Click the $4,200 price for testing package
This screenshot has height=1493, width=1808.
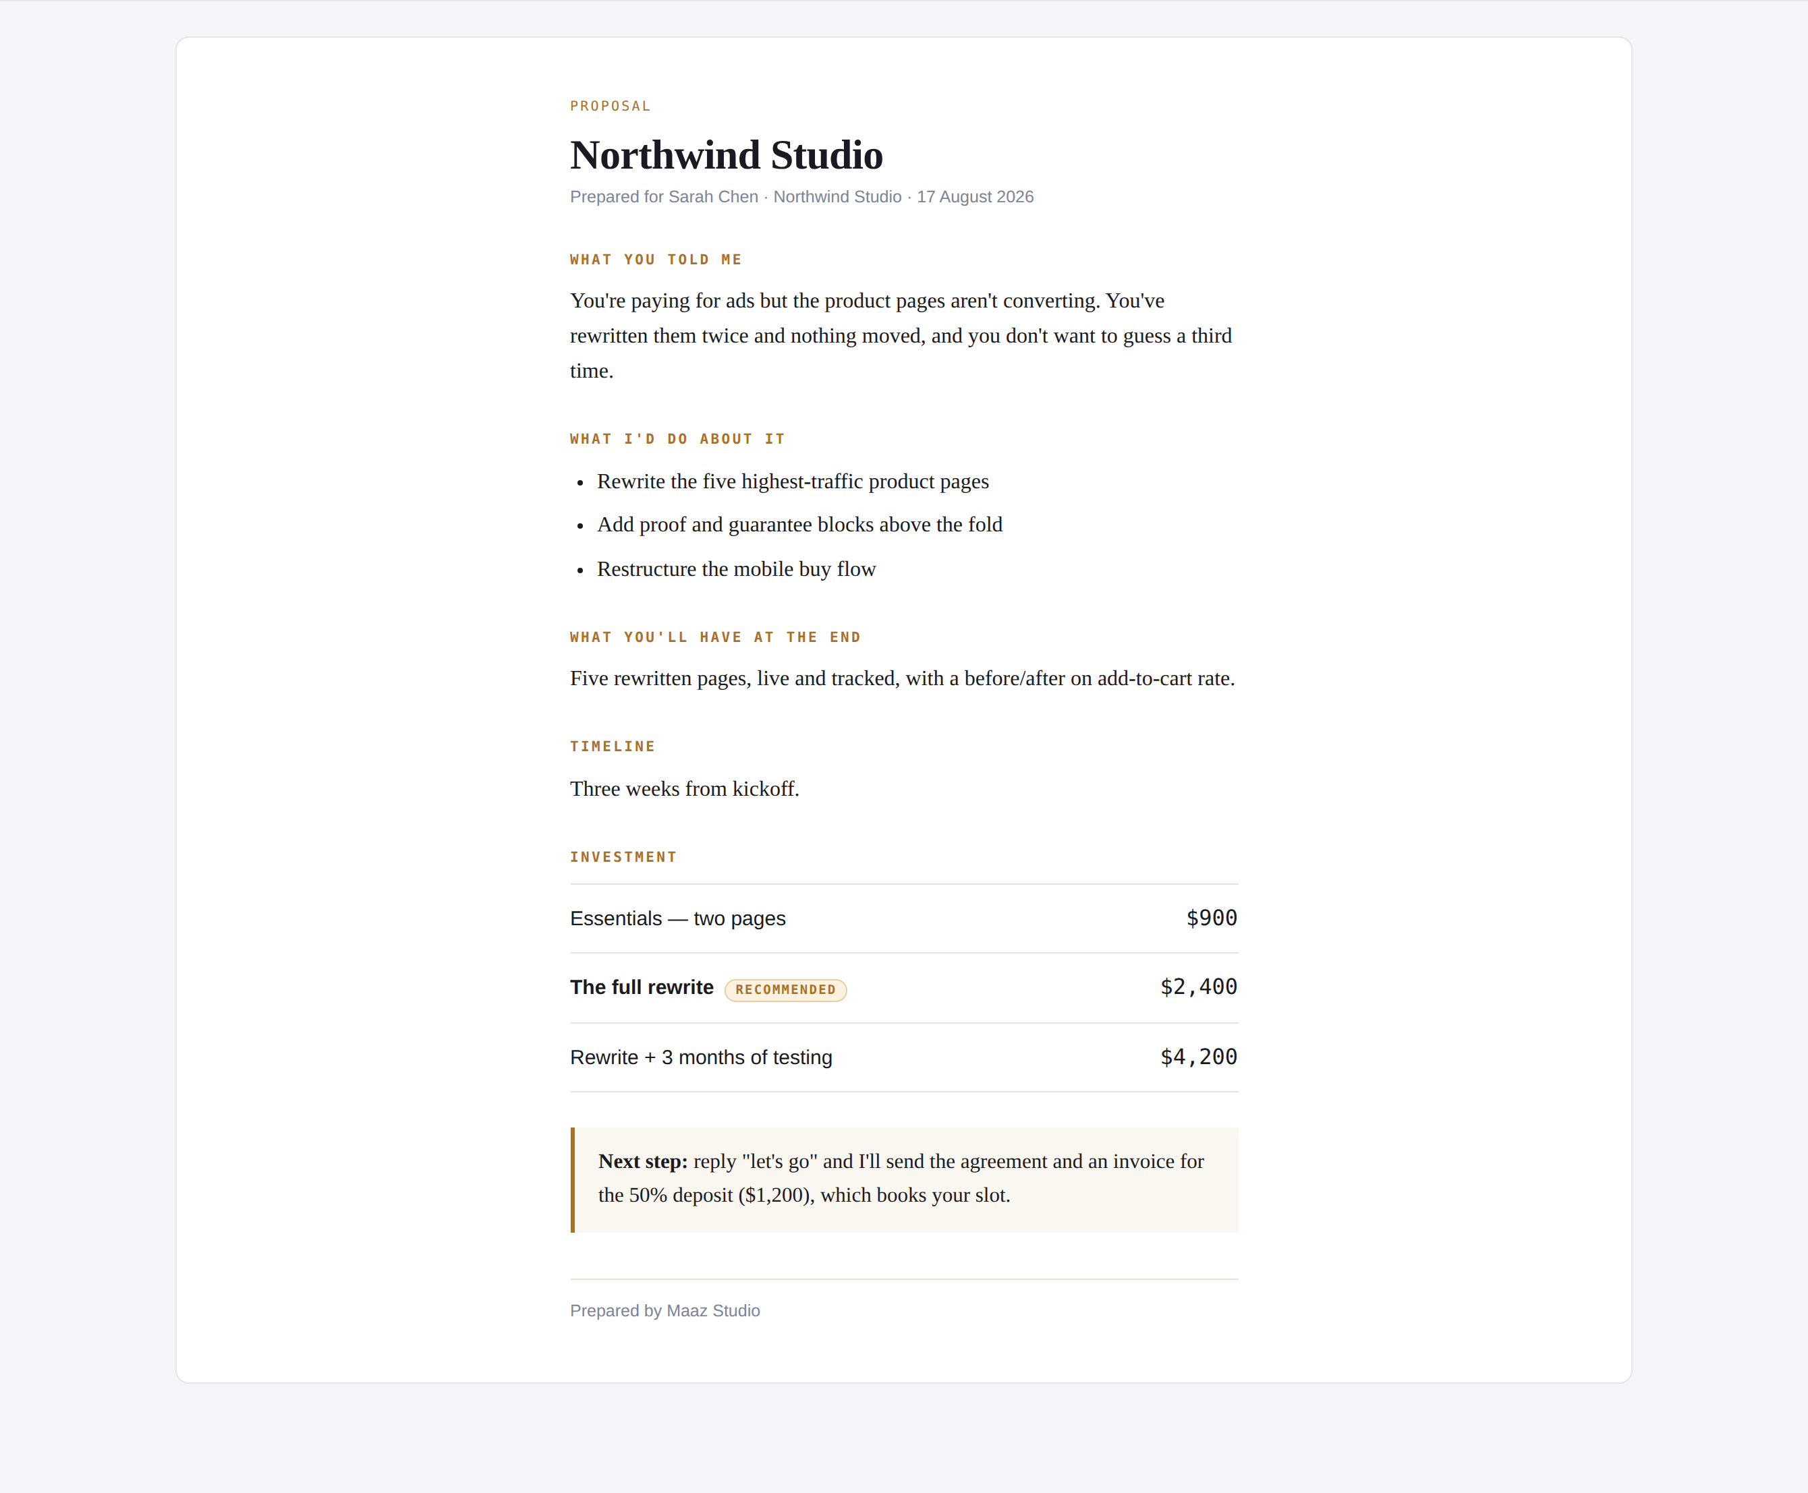click(x=1199, y=1057)
